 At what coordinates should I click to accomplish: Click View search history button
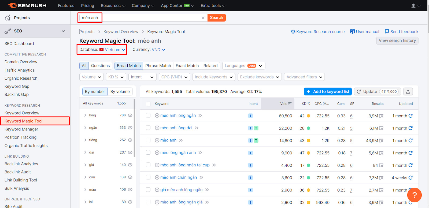click(397, 40)
